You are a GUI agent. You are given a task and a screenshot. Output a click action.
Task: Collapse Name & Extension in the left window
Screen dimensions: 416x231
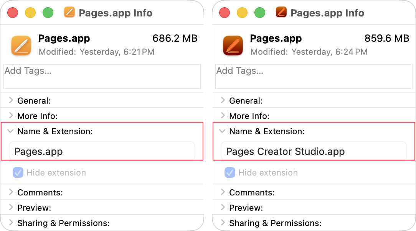pos(11,131)
